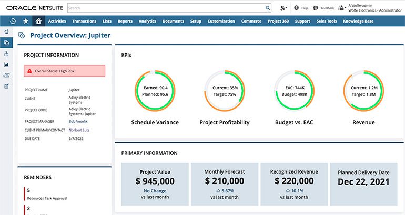Click the sidebar home icon

coord(6,31)
